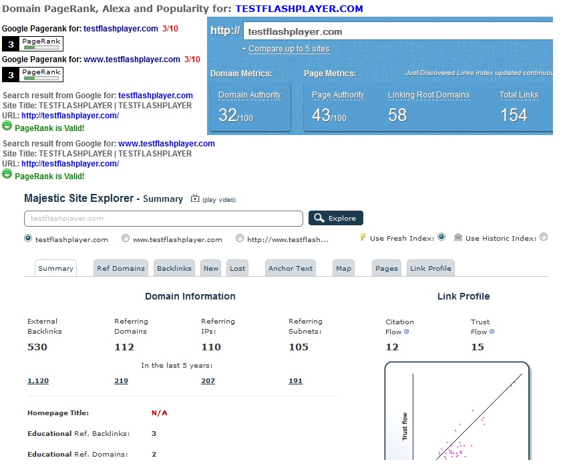
Task: Open the Lost tab
Action: 238,268
